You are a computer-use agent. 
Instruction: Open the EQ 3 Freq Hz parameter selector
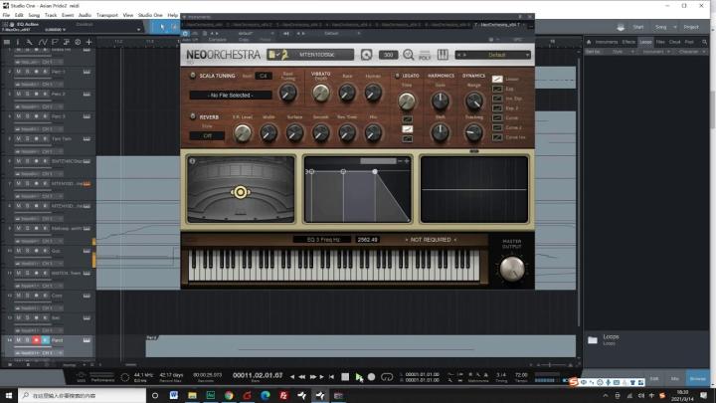pyautogui.click(x=323, y=240)
